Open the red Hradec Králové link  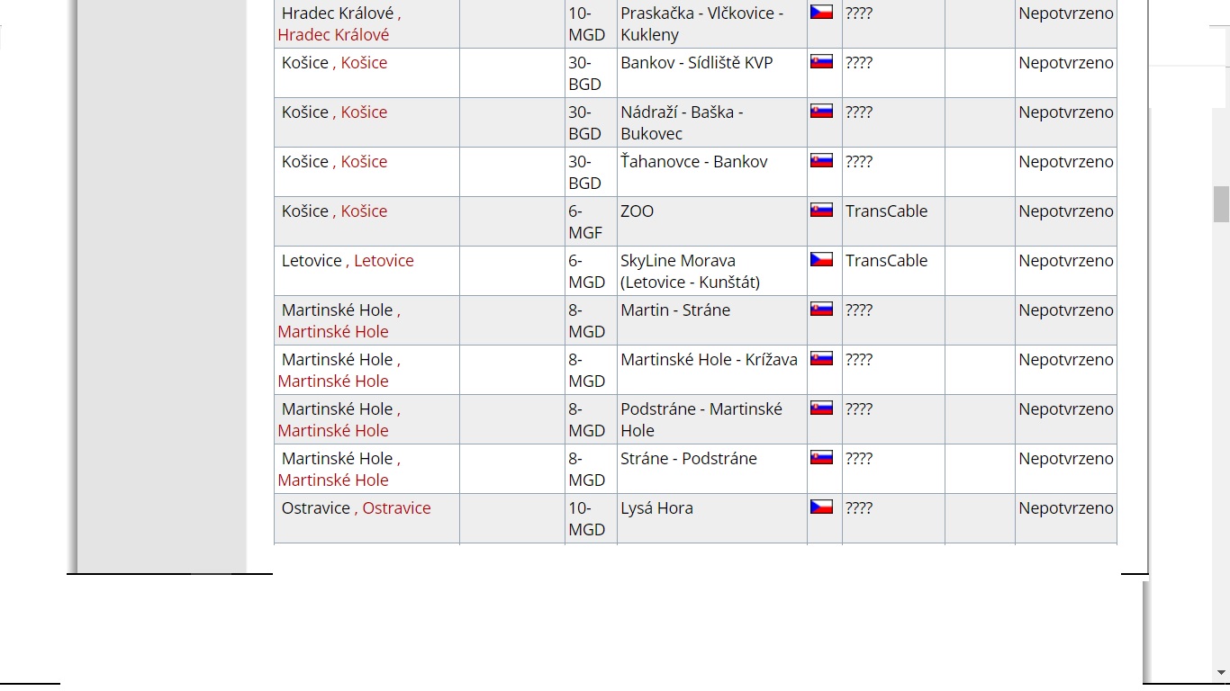(333, 35)
